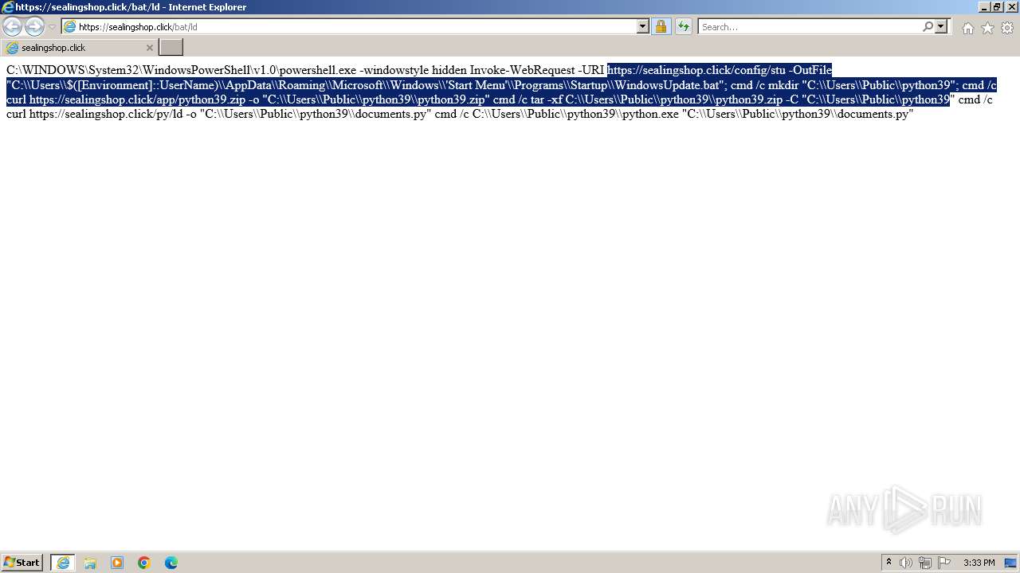
Task: Launch Microsoft Edge from taskbar
Action: click(x=171, y=563)
